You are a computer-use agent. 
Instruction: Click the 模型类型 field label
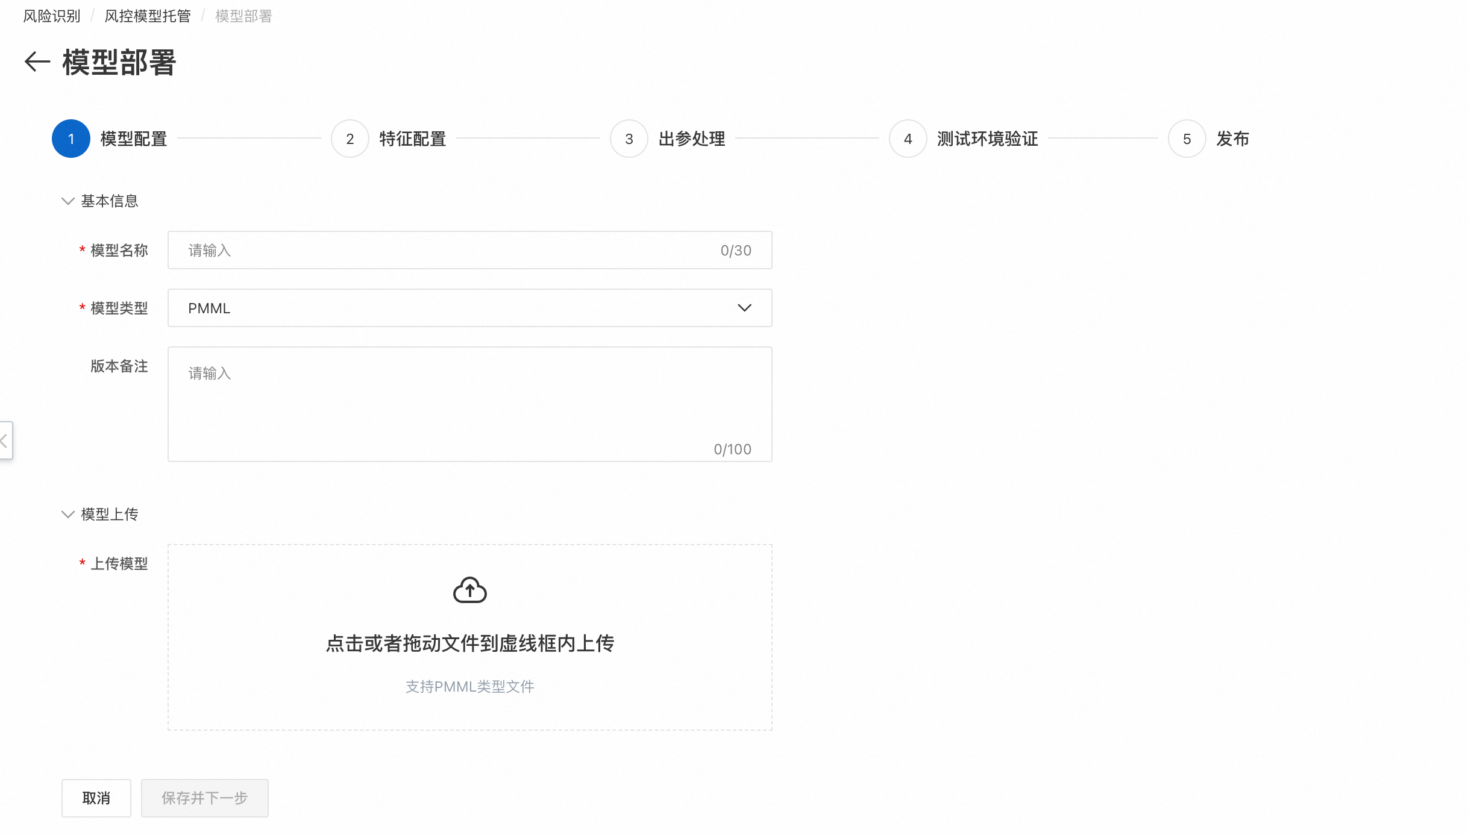point(119,308)
